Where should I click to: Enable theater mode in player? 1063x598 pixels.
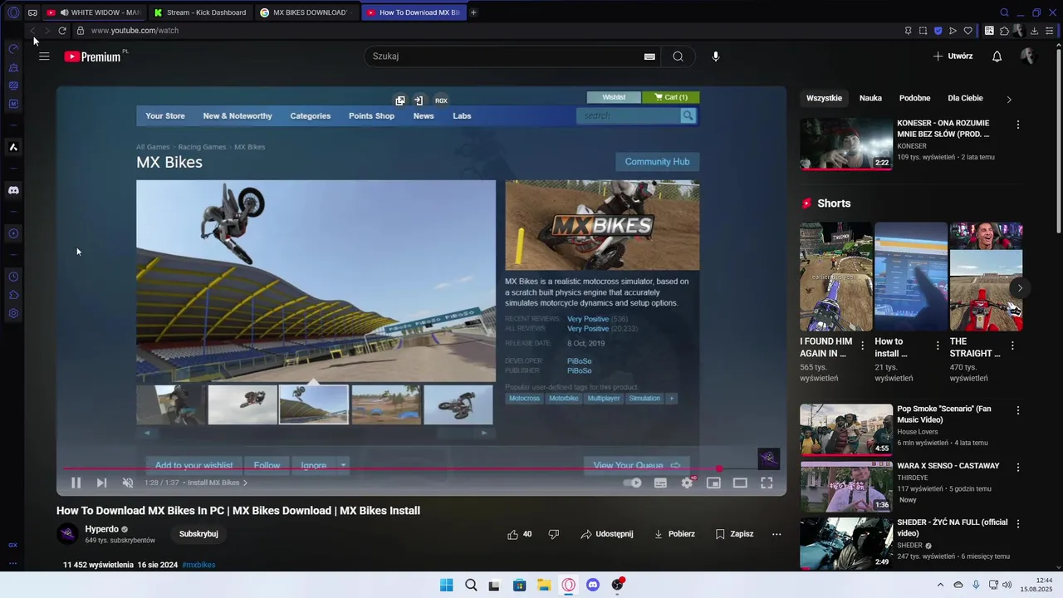pyautogui.click(x=740, y=483)
